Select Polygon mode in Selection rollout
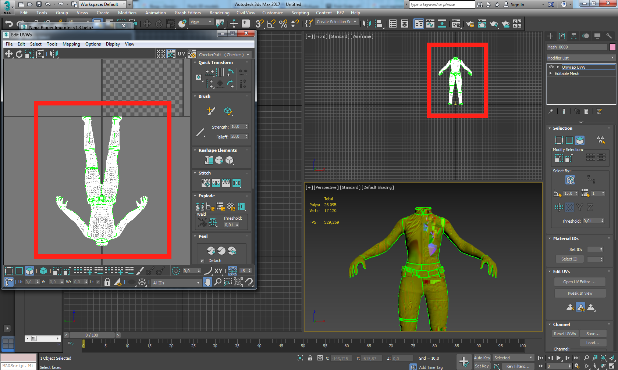Image resolution: width=618 pixels, height=370 pixels. 580,140
